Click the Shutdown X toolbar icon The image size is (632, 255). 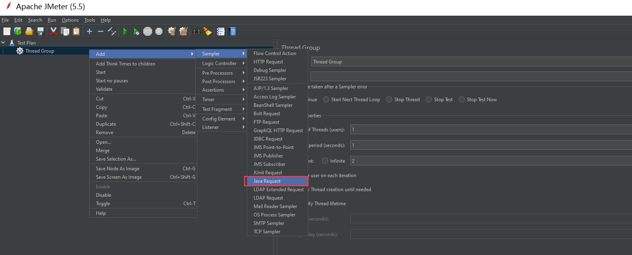click(159, 31)
